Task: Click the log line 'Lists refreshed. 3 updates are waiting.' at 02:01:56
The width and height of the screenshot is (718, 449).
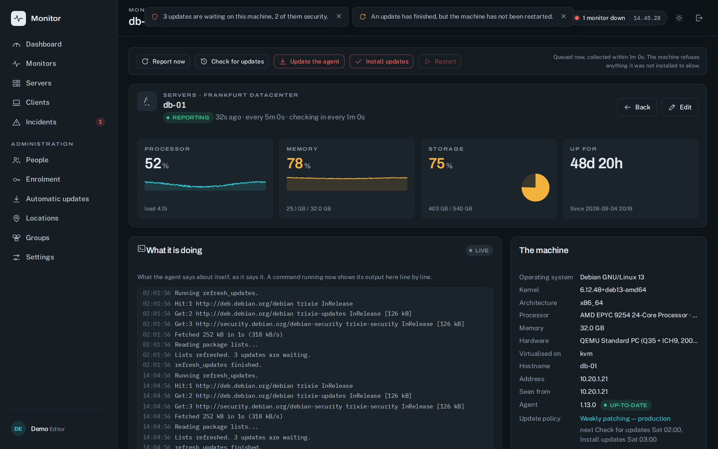Action: tap(243, 355)
